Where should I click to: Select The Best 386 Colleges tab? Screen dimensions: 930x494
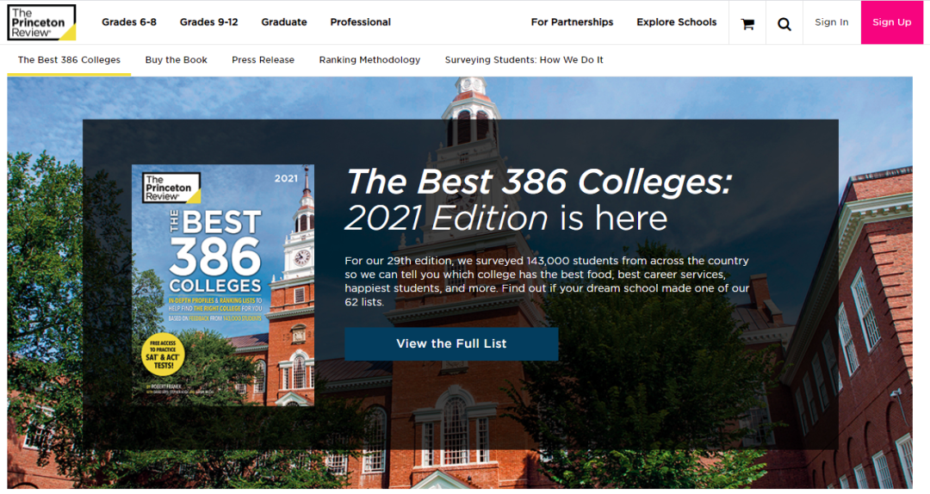69,60
